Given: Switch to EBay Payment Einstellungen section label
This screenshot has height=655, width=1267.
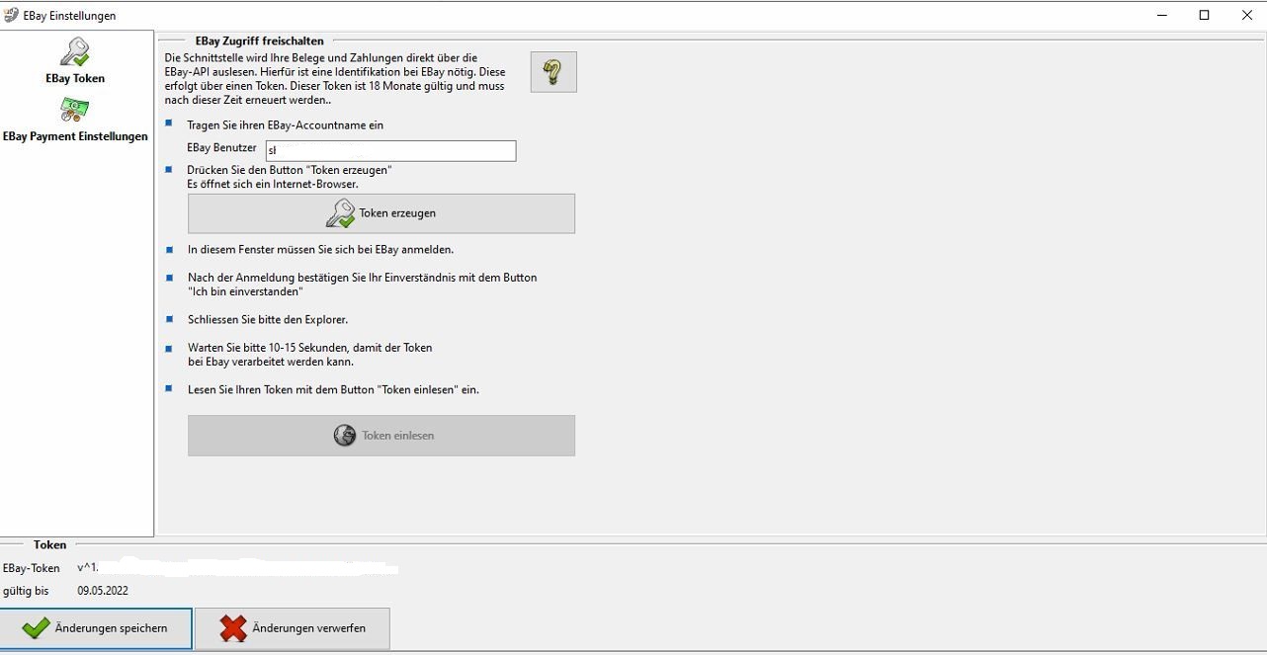Looking at the screenshot, I should click(75, 136).
